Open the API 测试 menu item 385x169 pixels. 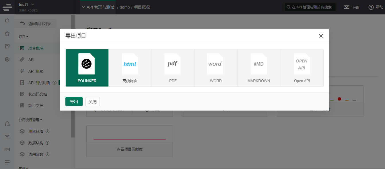point(36,71)
